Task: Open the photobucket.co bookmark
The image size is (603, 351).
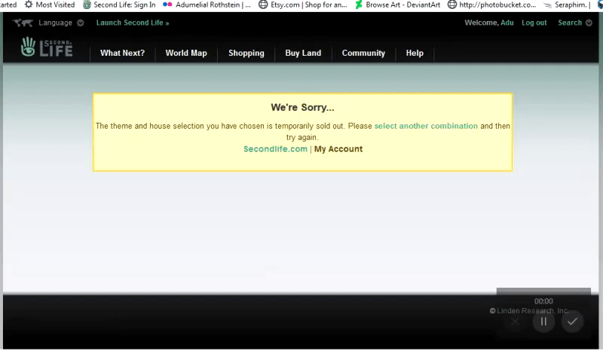Action: point(492,5)
